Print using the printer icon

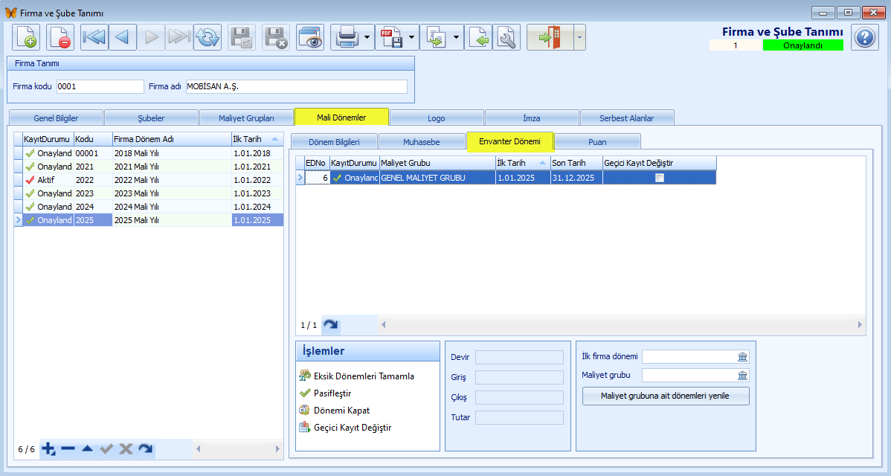tap(346, 37)
